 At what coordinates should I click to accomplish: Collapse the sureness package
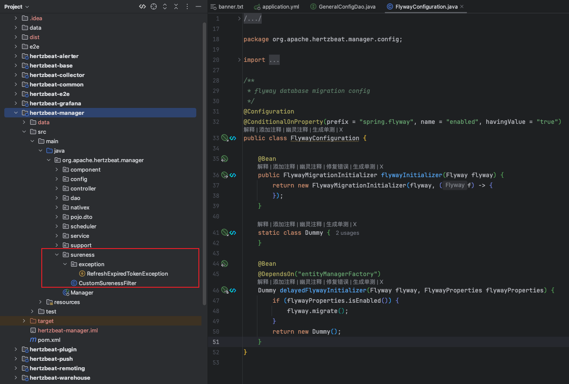(x=57, y=255)
